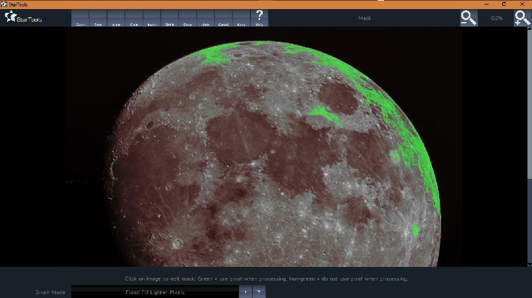Undo the last mask edit
Screen dimensions: 532x298
click(x=206, y=18)
